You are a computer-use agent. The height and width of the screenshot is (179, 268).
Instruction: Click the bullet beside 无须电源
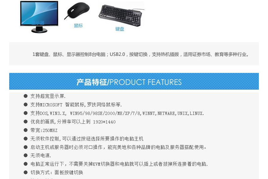pyautogui.click(x=26, y=155)
